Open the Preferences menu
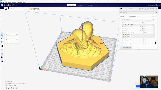Image resolution: width=161 pixels, height=90 pixels. pos(20,3)
